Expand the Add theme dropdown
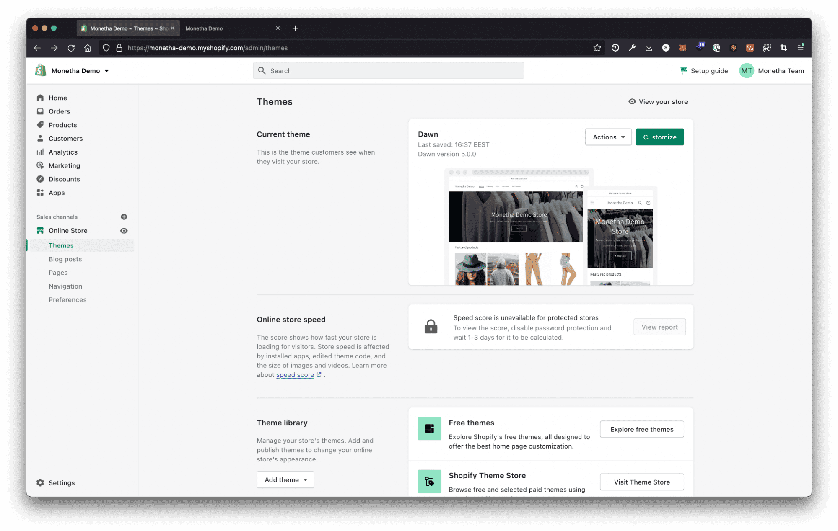This screenshot has width=838, height=531. coord(285,479)
